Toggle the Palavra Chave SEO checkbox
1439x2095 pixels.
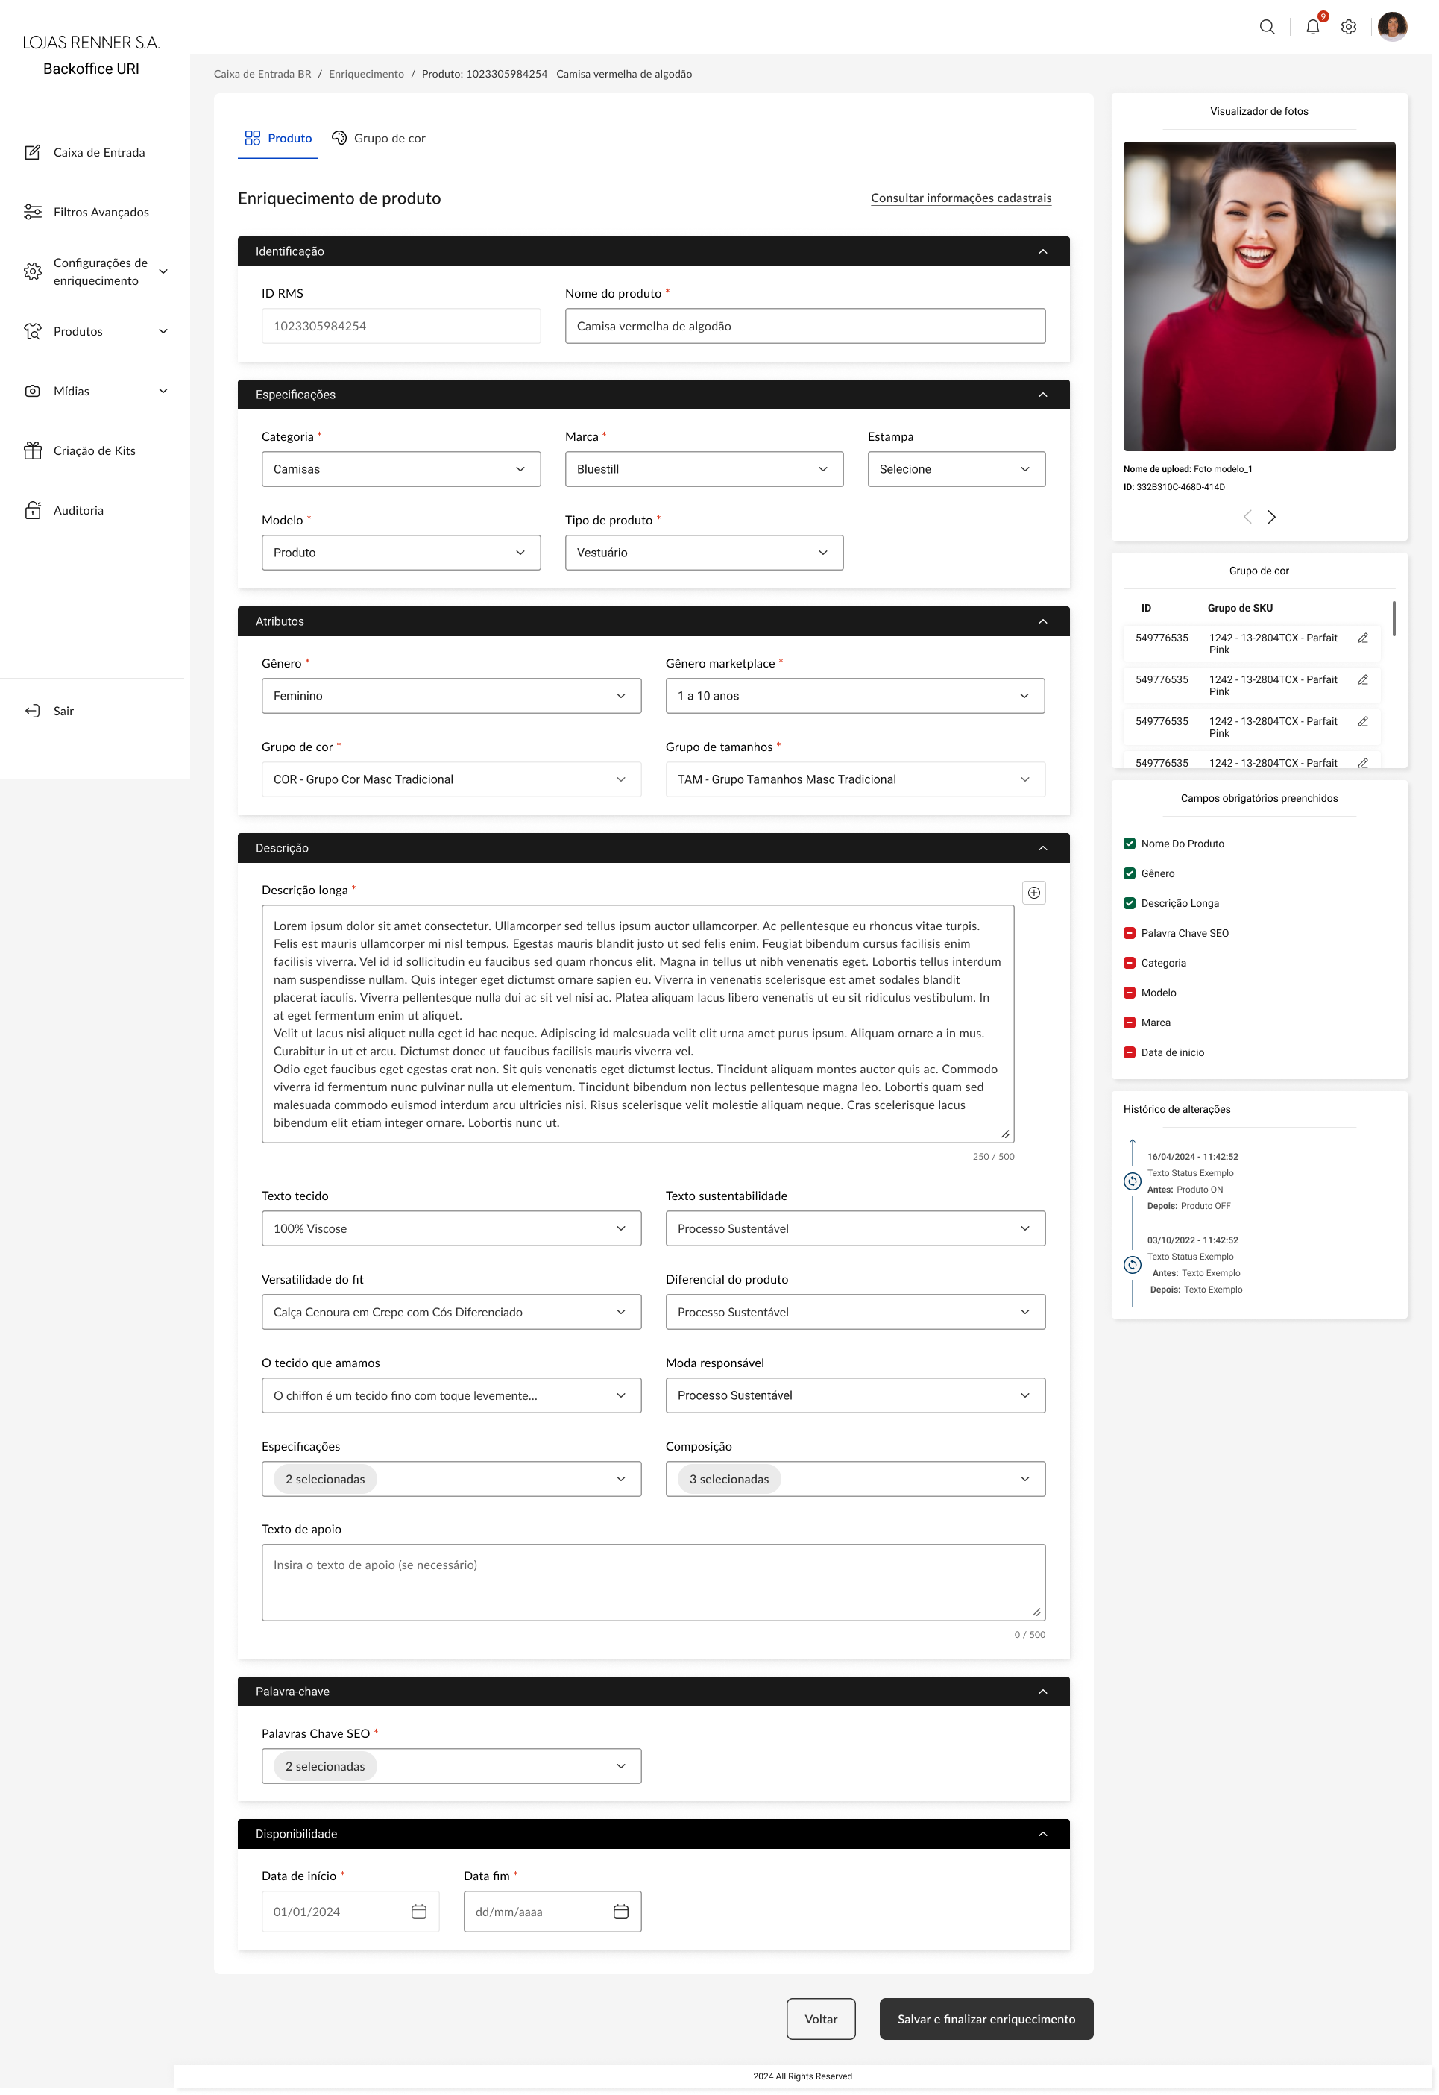(1129, 932)
